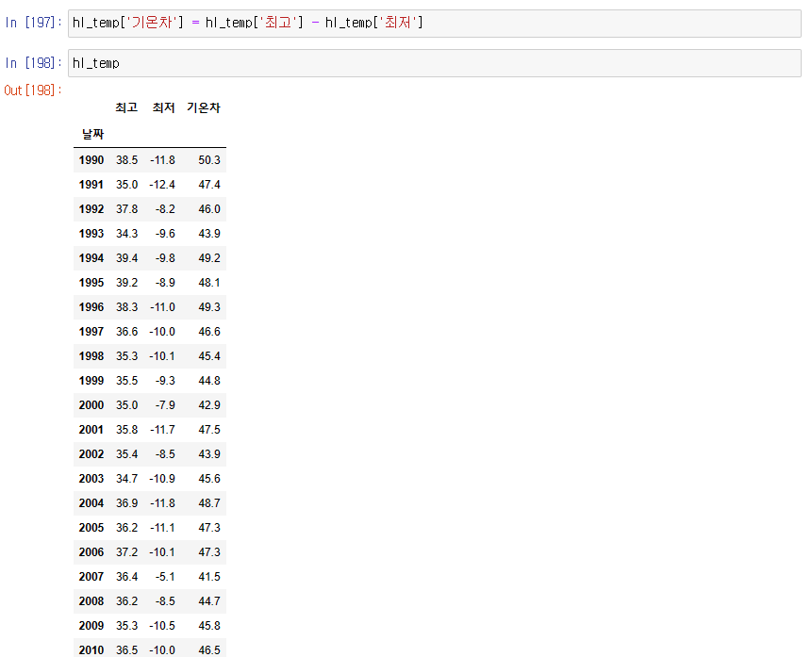Screen dimensions: 812x657
Task: Click the 41.5 value in 2007 row
Action: pyautogui.click(x=209, y=577)
